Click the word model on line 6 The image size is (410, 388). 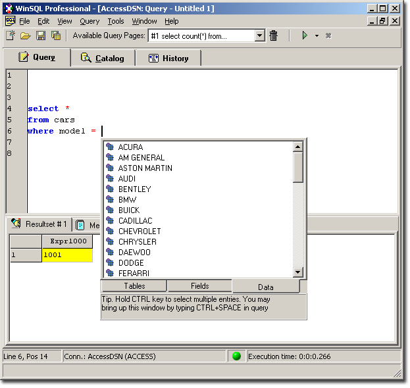pyautogui.click(x=72, y=131)
